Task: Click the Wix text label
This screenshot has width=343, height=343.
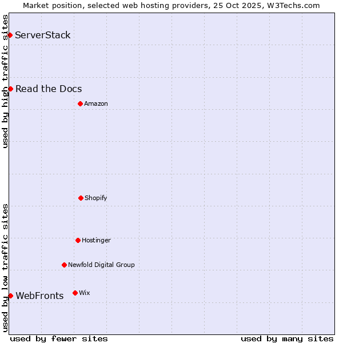Action: 85,293
